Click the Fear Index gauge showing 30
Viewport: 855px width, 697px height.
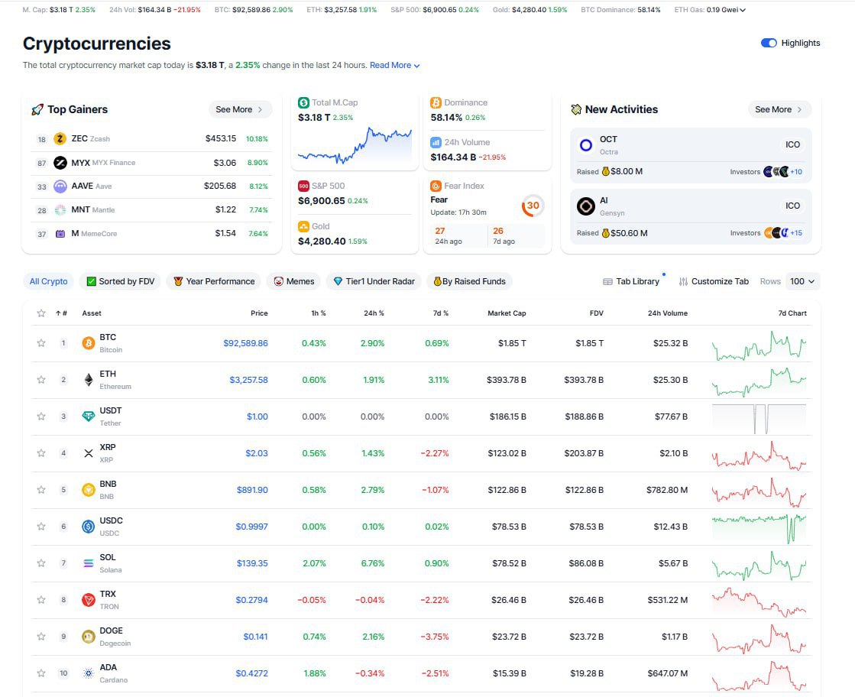(x=533, y=206)
